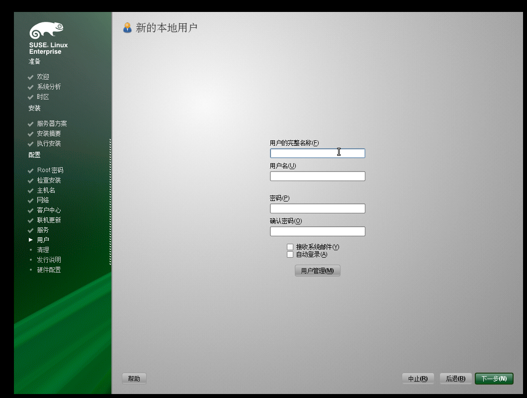Go back with the 后退 button
This screenshot has height=398, width=527.
click(455, 378)
